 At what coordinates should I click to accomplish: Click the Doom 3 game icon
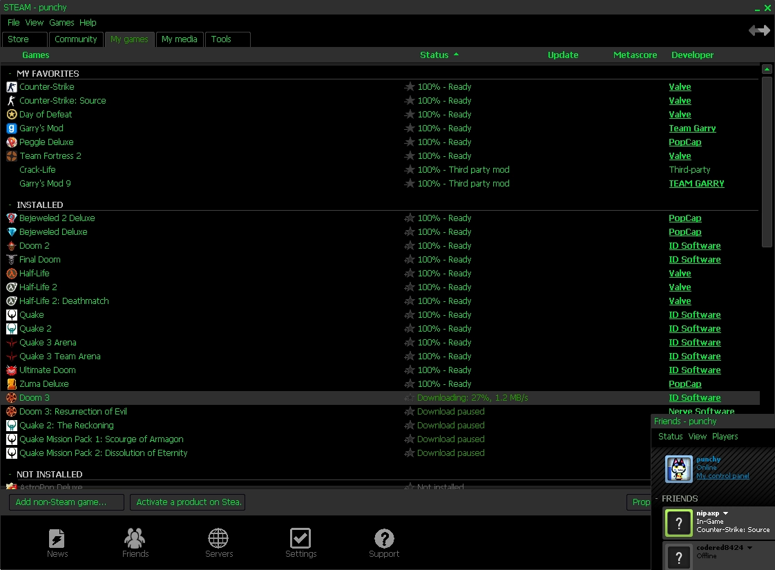pos(11,398)
